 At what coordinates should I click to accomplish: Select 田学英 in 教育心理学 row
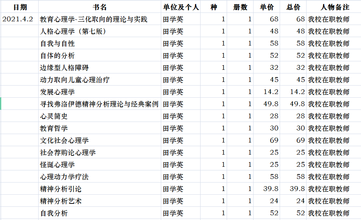[x=181, y=19]
